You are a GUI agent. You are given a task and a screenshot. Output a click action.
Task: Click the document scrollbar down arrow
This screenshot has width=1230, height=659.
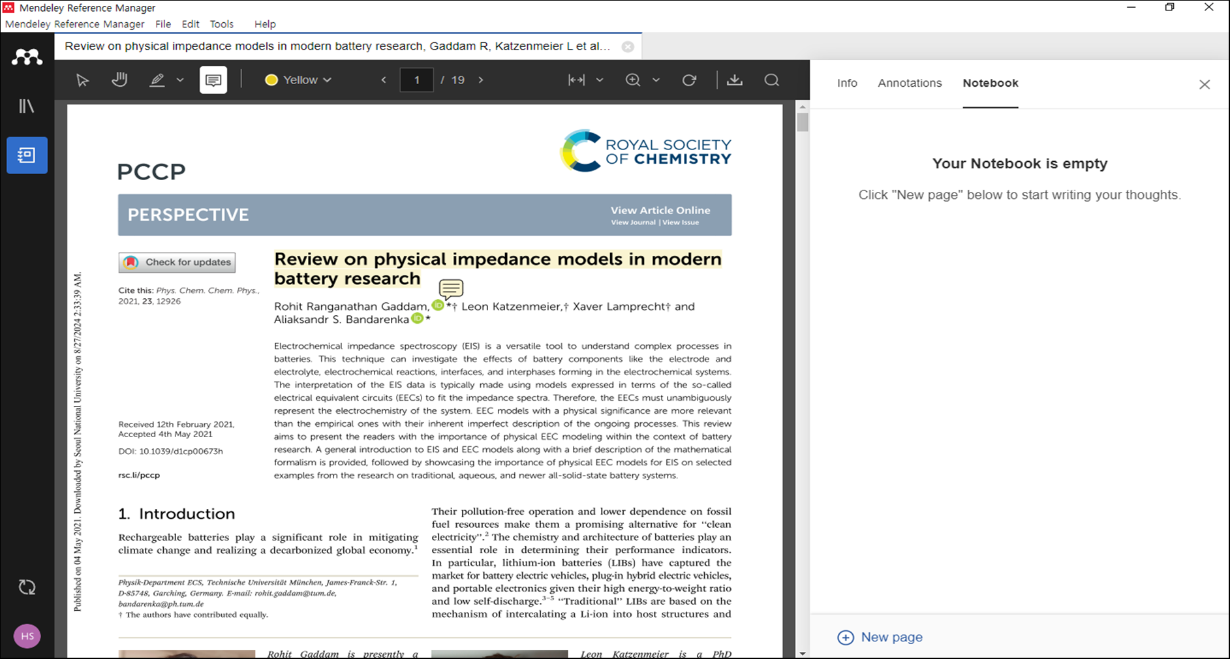pyautogui.click(x=803, y=652)
